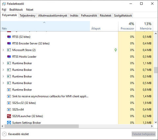Expand Runtime Broker row using 0,5 MB

3,83
